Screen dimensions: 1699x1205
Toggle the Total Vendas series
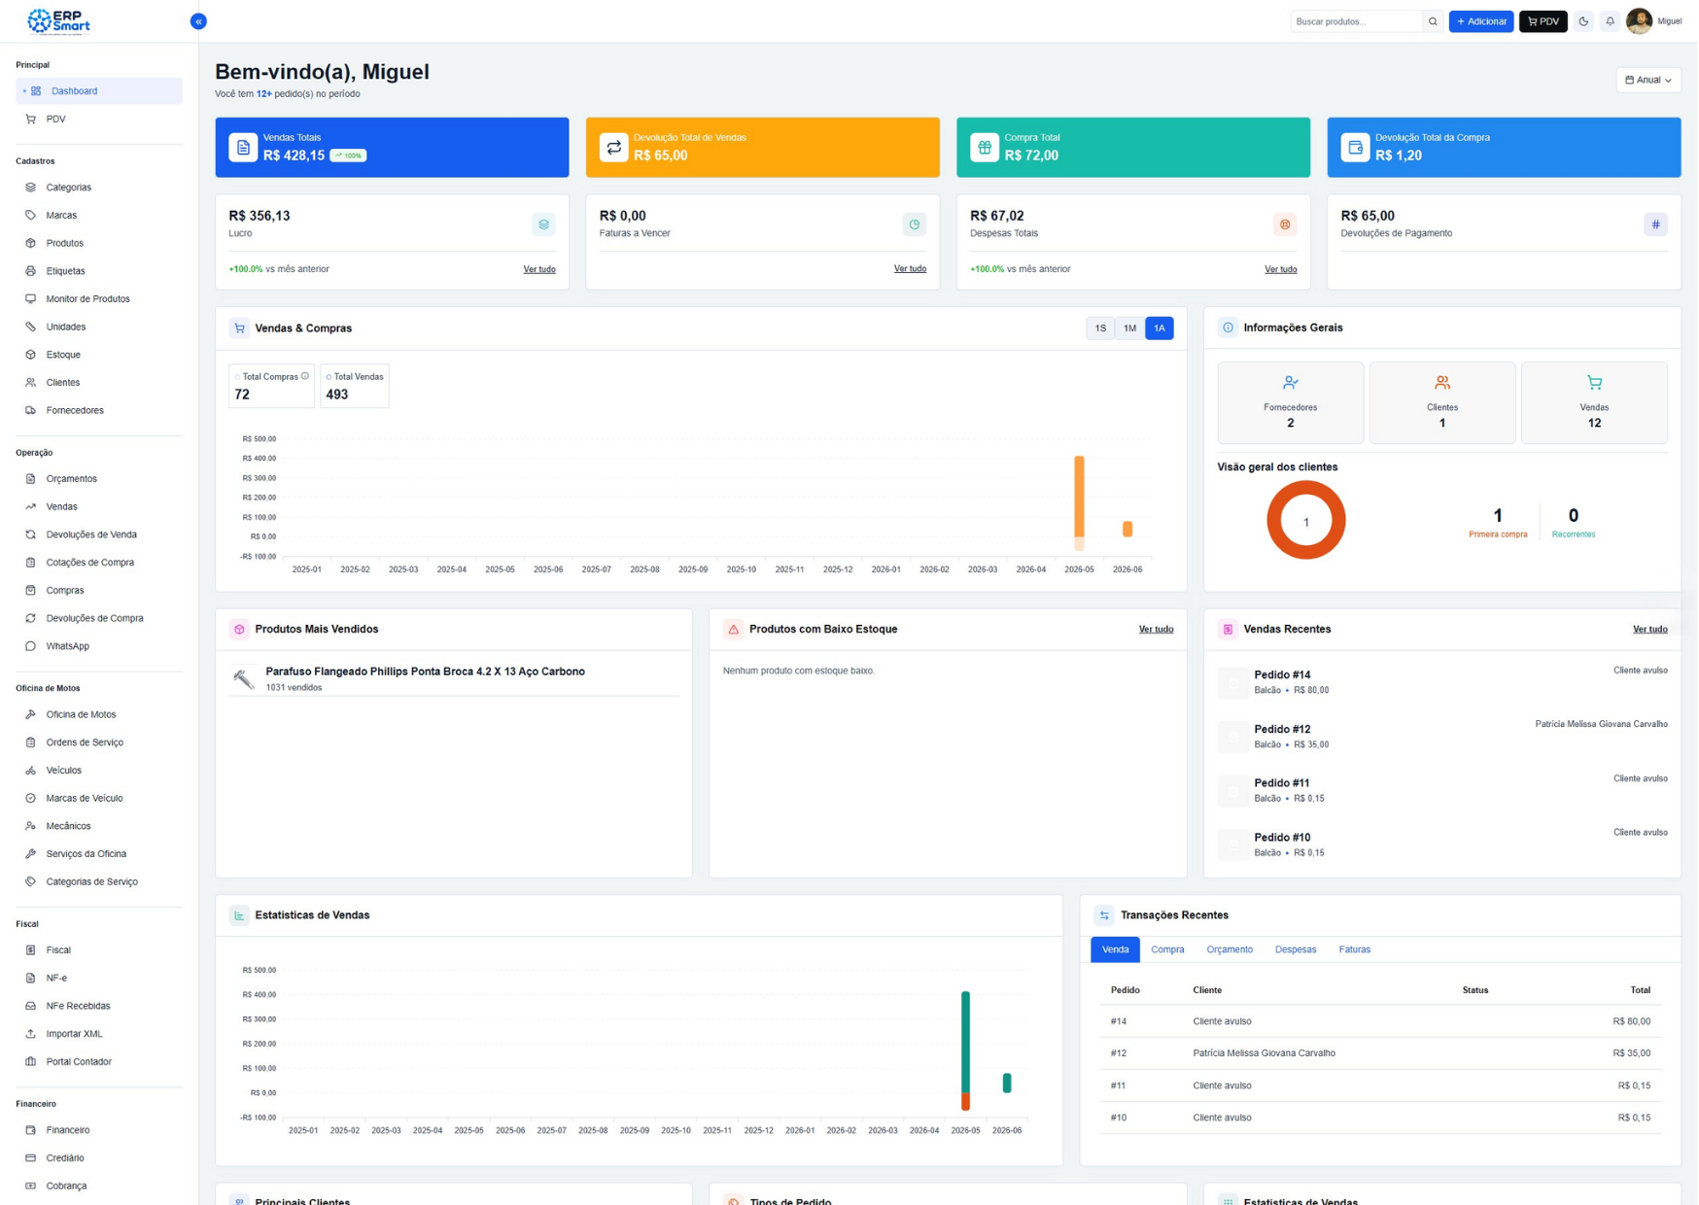click(355, 386)
